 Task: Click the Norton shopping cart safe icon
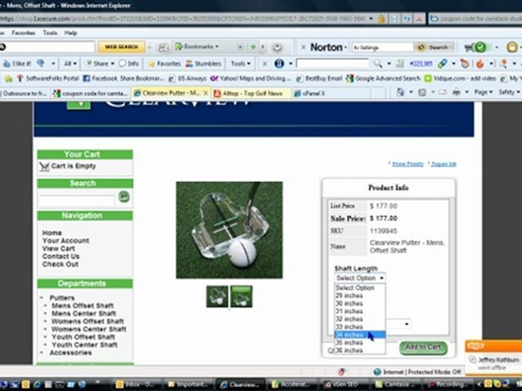pos(476,47)
